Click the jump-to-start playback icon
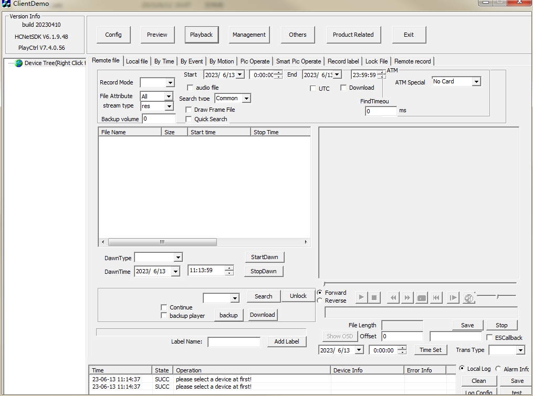The height and width of the screenshot is (396, 533). [436, 297]
